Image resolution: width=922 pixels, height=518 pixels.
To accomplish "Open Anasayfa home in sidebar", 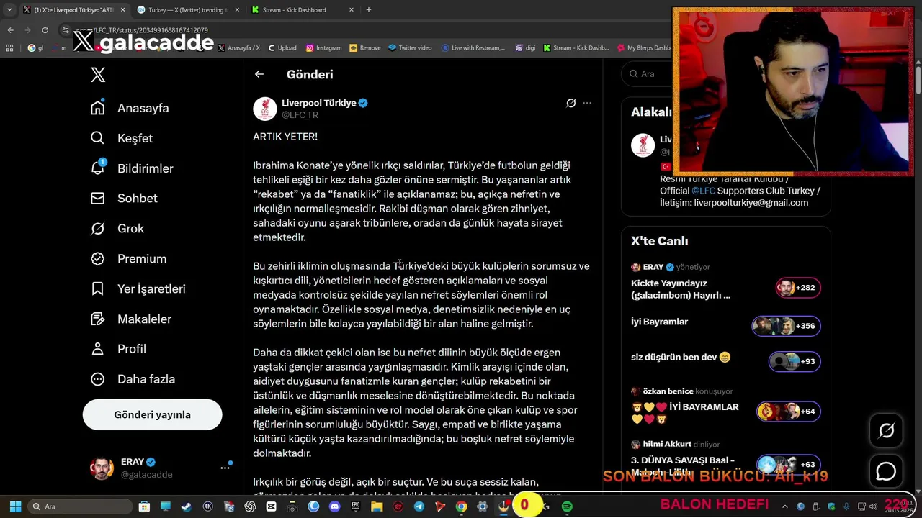I will (x=130, y=108).
